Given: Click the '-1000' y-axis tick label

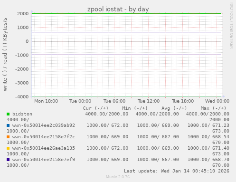Looking at the screenshot, I should pyautogui.click(x=22, y=55).
